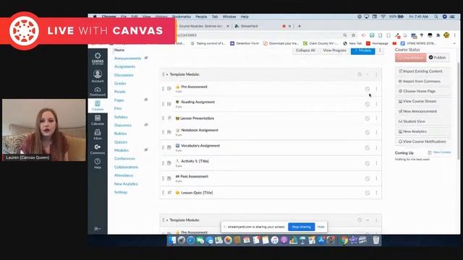
Task: Open the Chrome menu in menu bar
Action: click(x=109, y=17)
